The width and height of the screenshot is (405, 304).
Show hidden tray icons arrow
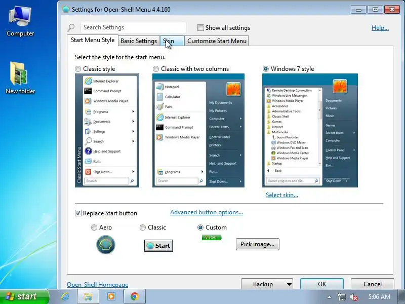329,297
